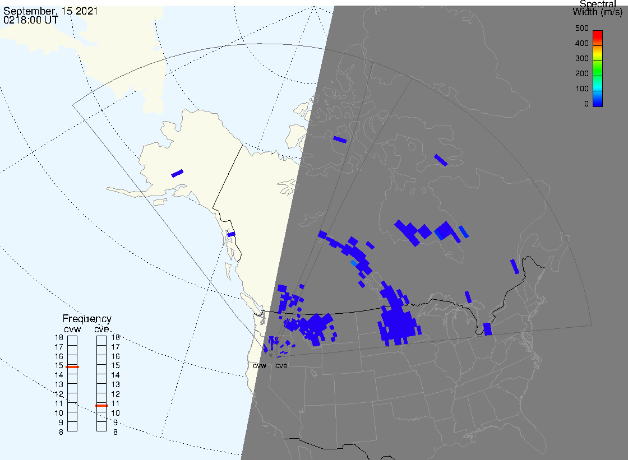Image resolution: width=628 pixels, height=460 pixels.
Task: Click the '300' color scale label
Action: pyautogui.click(x=581, y=58)
